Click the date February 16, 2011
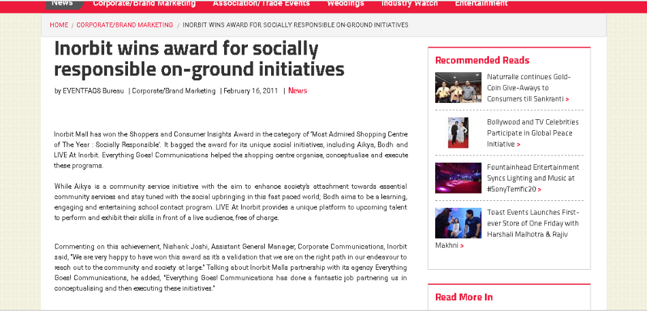Viewport: 647px width, 312px height. pos(251,91)
